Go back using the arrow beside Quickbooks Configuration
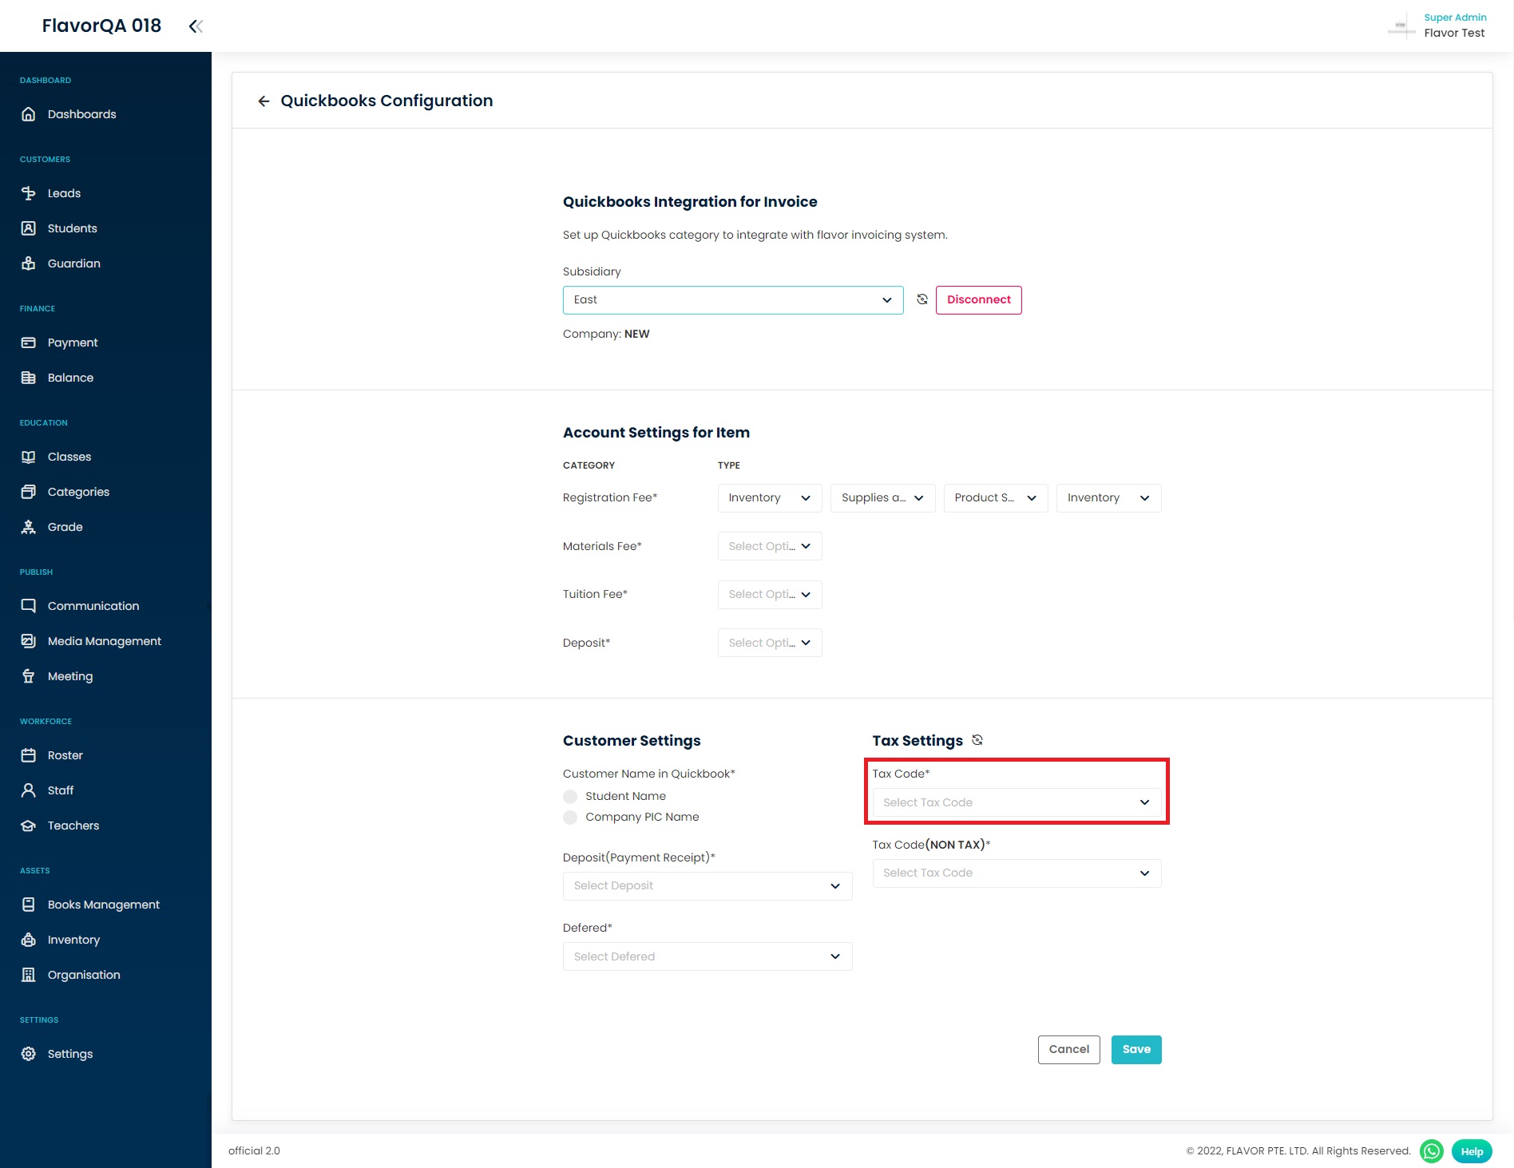 coord(264,101)
